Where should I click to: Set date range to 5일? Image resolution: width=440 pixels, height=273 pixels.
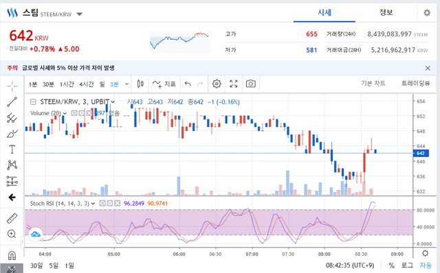54,265
